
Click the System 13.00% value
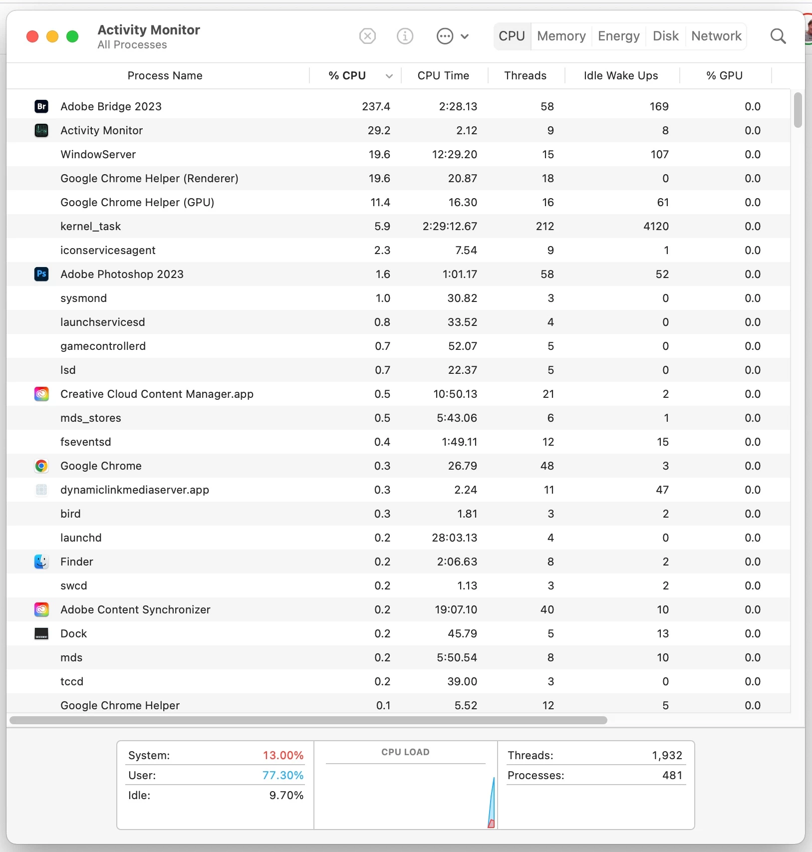point(283,755)
